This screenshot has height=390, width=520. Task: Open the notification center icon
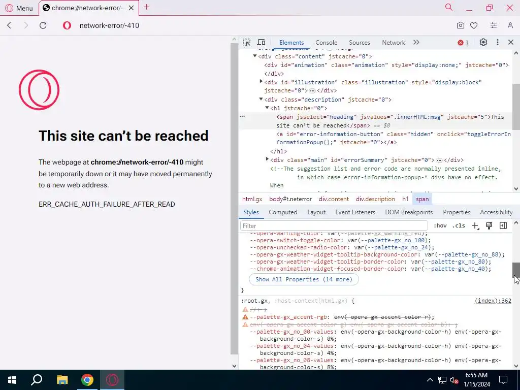[x=503, y=380]
